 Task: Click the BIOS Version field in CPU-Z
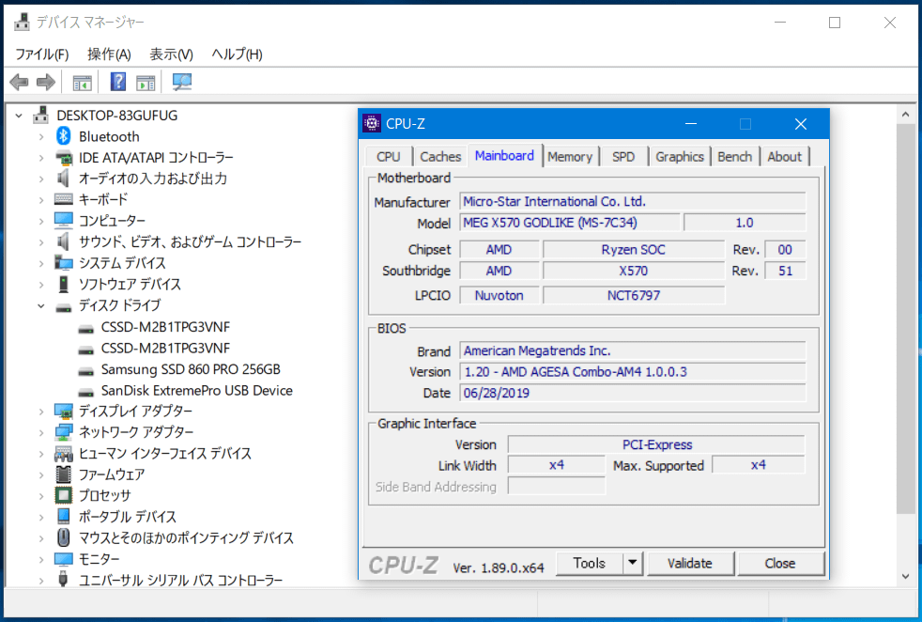point(633,372)
